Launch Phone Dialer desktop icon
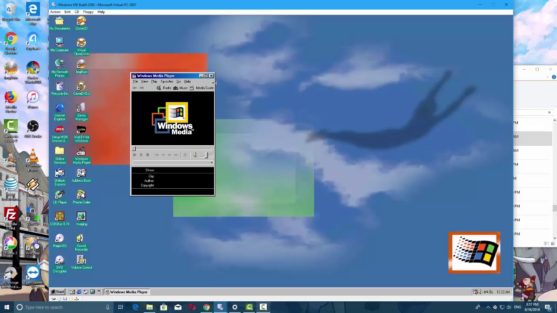This screenshot has width=557, height=313. 81,197
